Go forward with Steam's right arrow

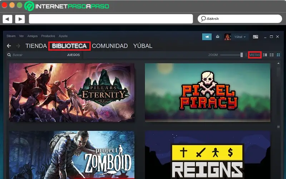[x=18, y=46]
